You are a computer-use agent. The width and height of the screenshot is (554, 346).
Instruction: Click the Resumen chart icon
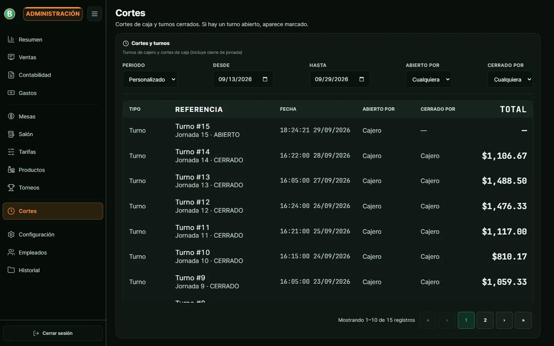[x=11, y=39]
